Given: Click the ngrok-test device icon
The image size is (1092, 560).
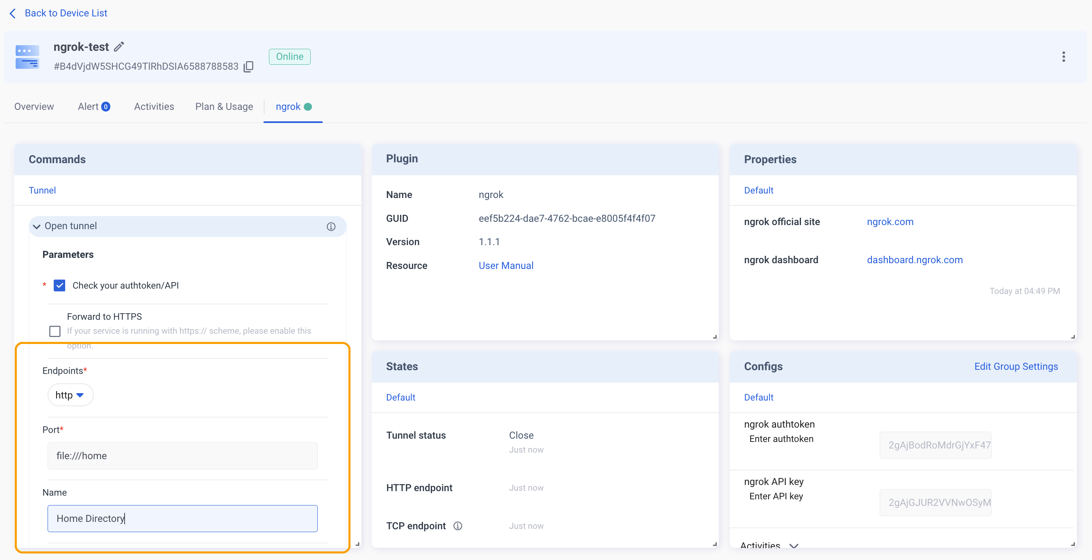Looking at the screenshot, I should pos(27,57).
